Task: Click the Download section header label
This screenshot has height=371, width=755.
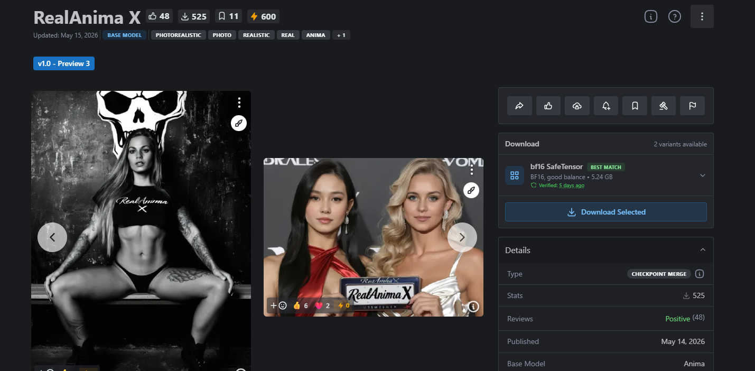Action: click(522, 144)
